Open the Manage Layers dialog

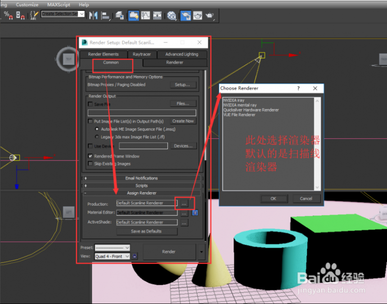(120, 16)
